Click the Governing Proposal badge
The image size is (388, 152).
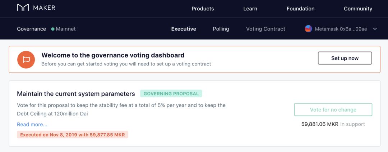171,93
